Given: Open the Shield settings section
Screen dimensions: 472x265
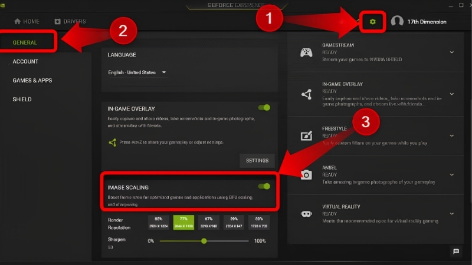Looking at the screenshot, I should (22, 99).
